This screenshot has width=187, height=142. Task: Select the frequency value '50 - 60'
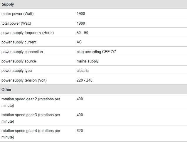click(x=82, y=33)
